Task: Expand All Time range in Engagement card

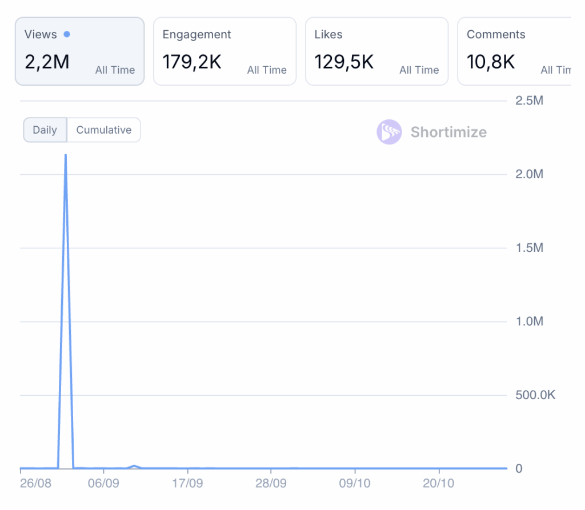Action: pyautogui.click(x=267, y=70)
